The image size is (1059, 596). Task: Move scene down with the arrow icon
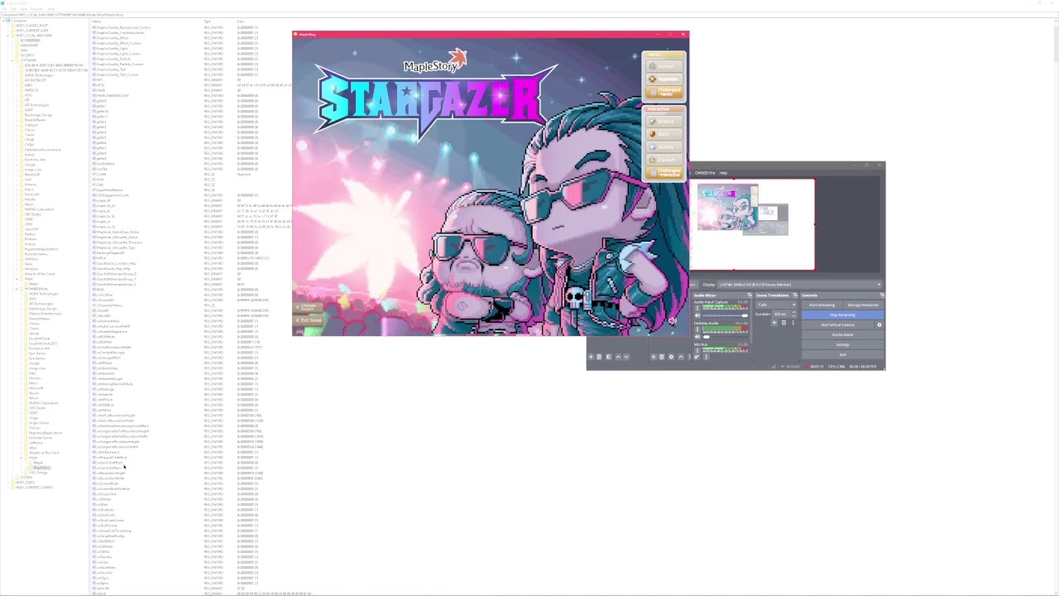626,357
